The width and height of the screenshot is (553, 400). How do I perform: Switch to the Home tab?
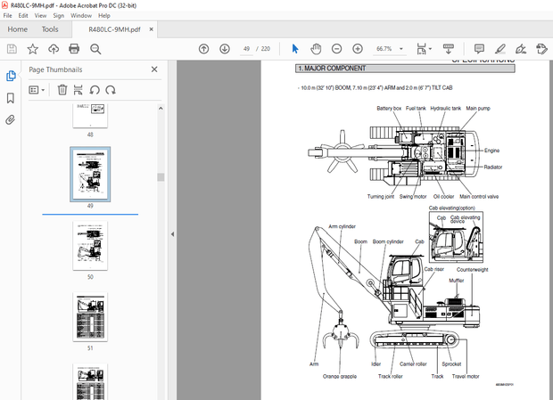point(18,29)
